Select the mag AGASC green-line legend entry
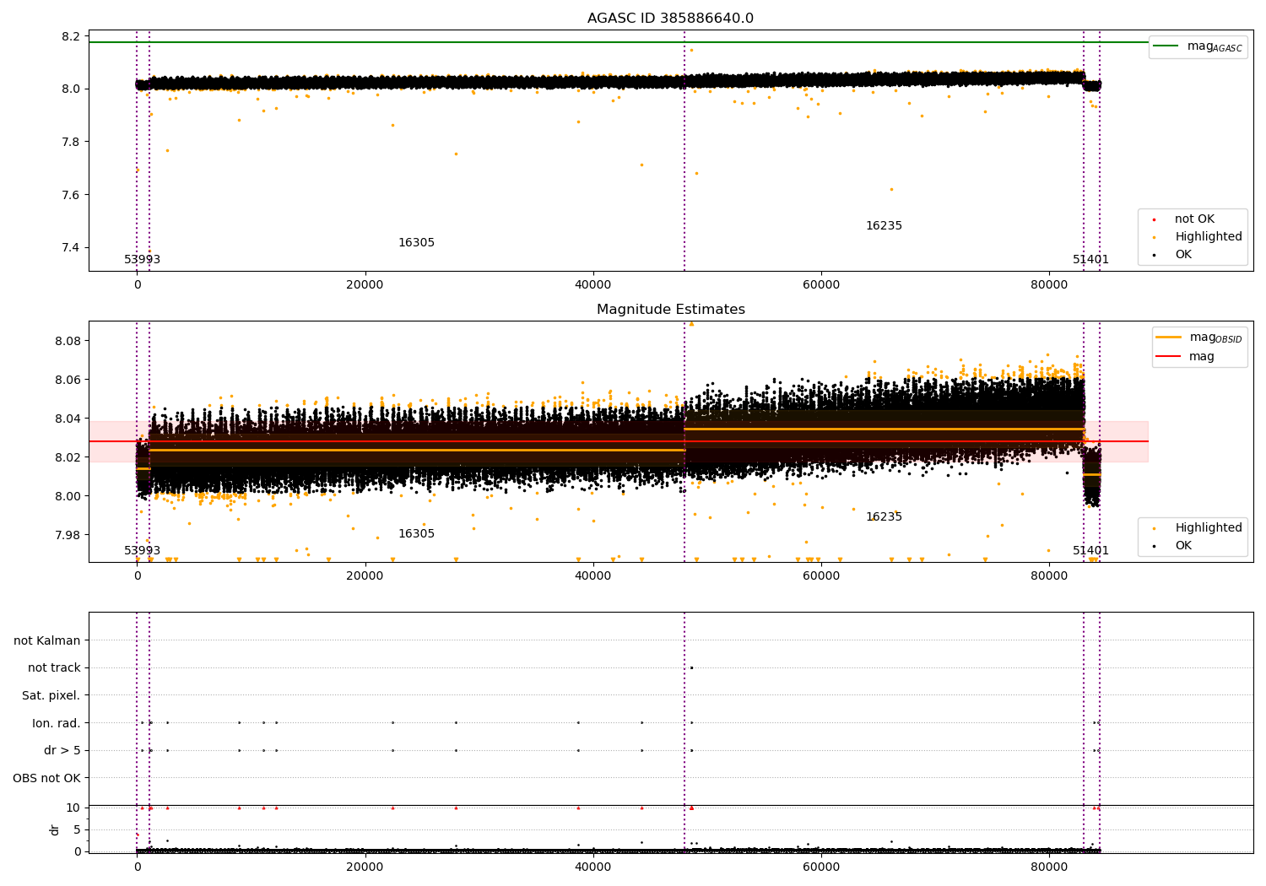This screenshot has height=886, width=1266. 1198,46
